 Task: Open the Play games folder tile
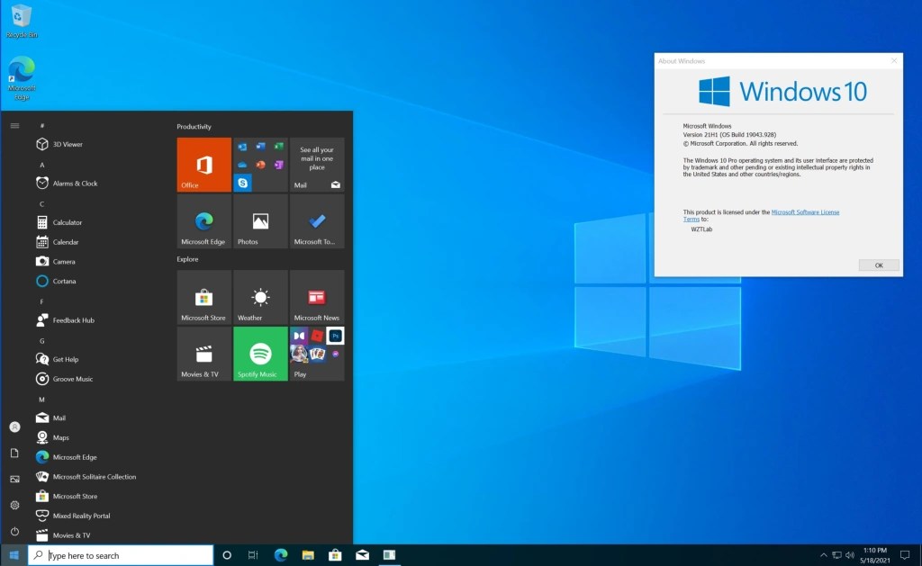click(317, 354)
